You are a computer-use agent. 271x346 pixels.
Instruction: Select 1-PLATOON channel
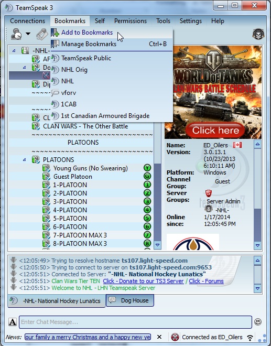tap(70, 185)
